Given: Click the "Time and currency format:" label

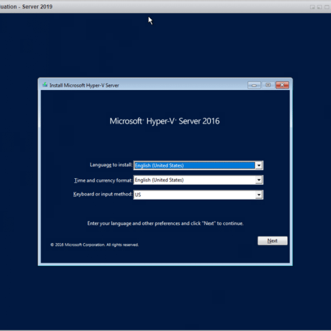Looking at the screenshot, I should tap(103, 180).
